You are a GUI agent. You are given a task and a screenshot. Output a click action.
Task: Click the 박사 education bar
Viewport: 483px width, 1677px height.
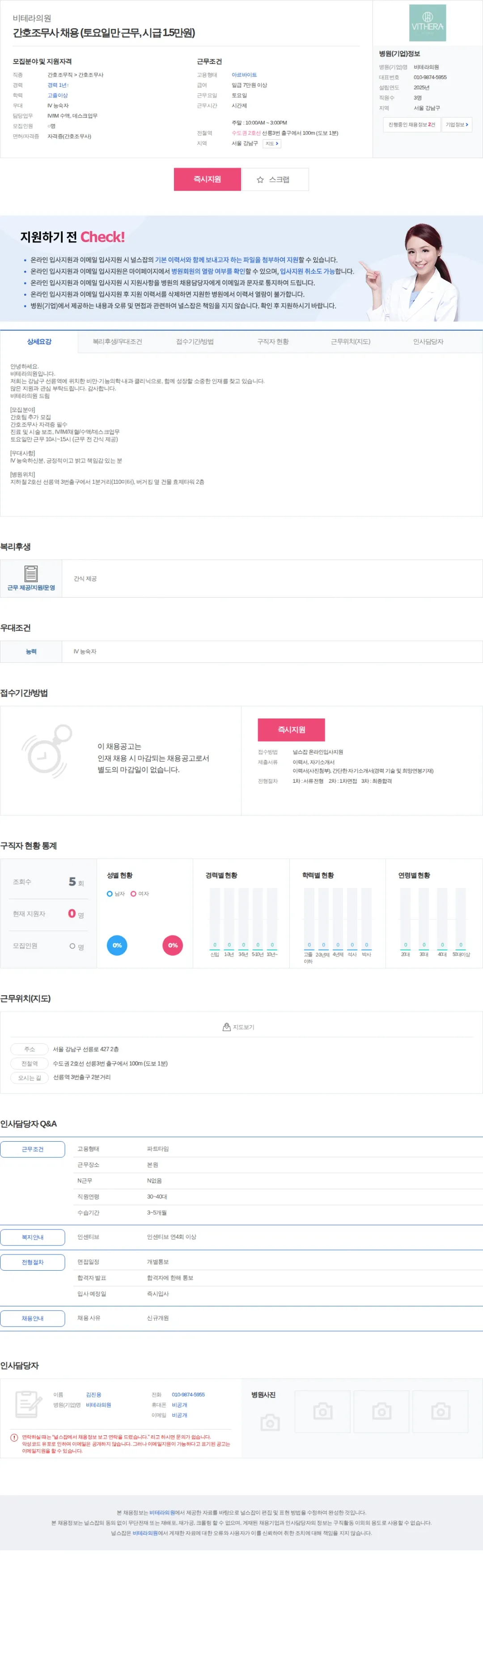coord(366,918)
